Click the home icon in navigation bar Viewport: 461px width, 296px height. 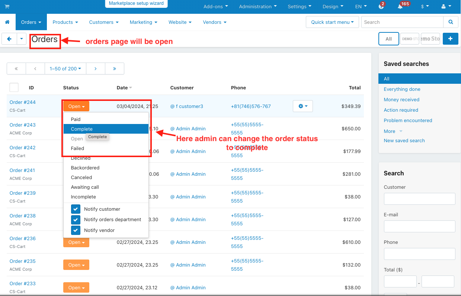pos(7,22)
